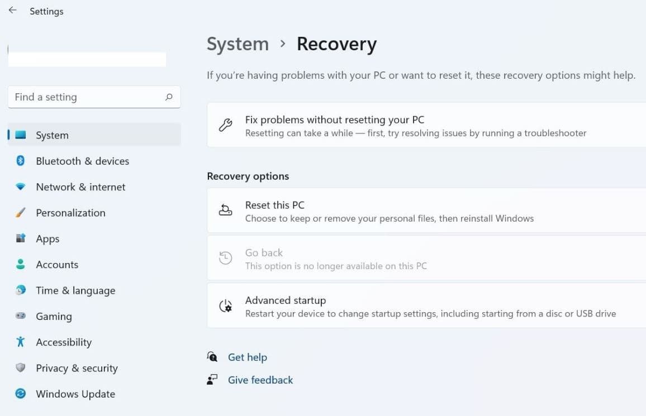Select System in the sidebar

pyautogui.click(x=52, y=135)
